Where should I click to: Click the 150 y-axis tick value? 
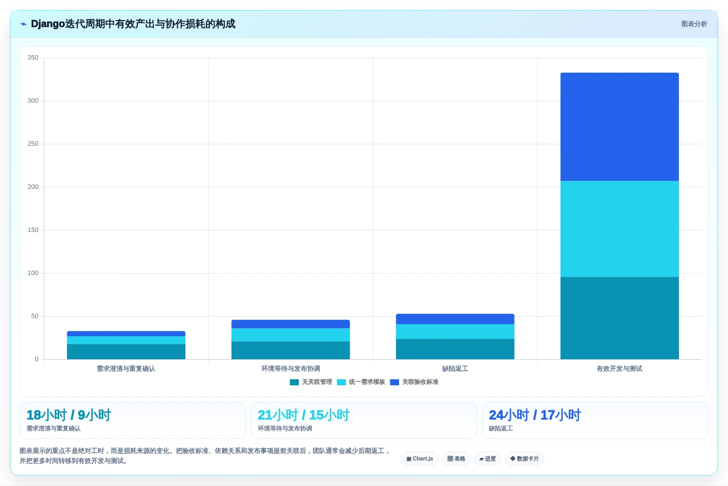[33, 230]
